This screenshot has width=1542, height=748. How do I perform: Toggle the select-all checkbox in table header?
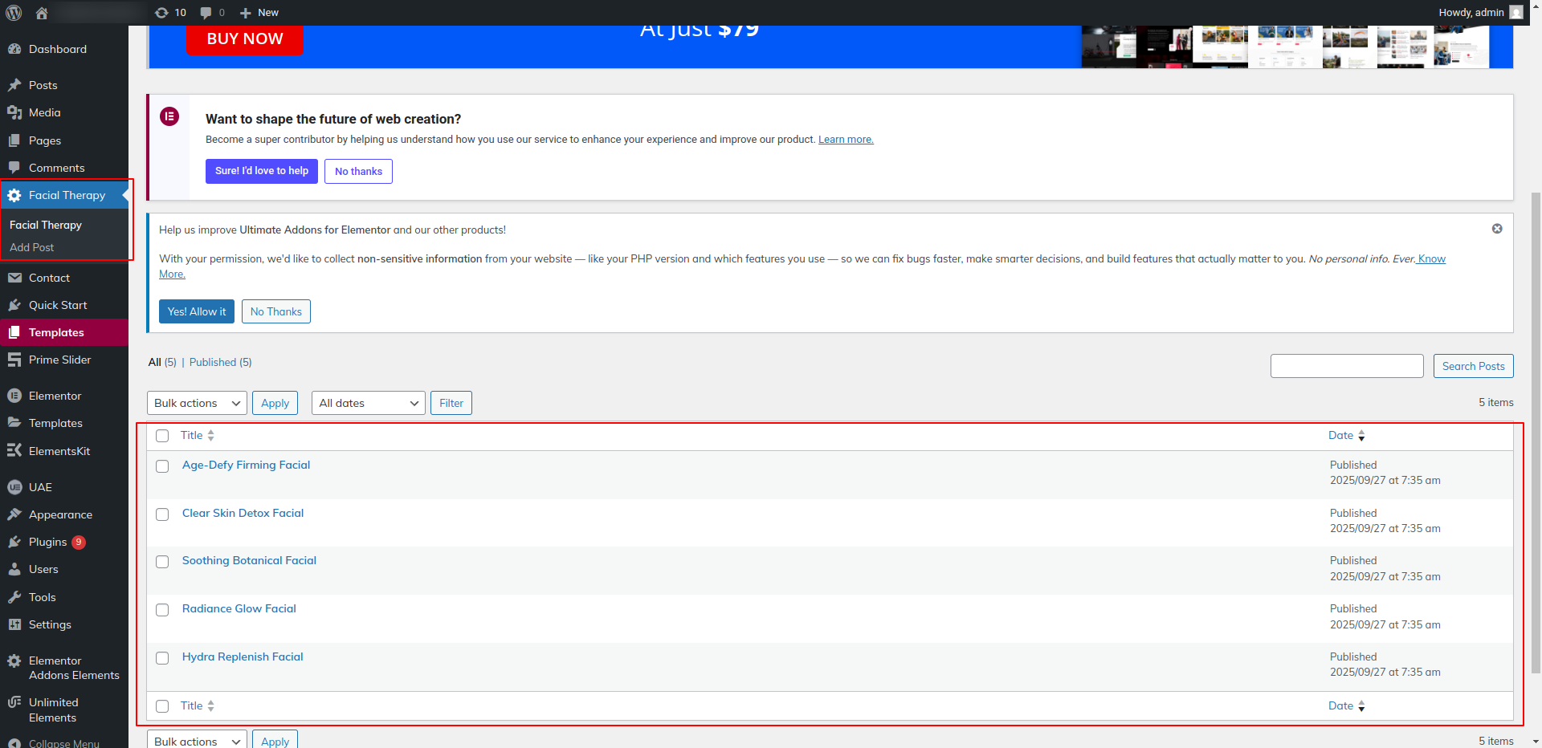tap(162, 436)
